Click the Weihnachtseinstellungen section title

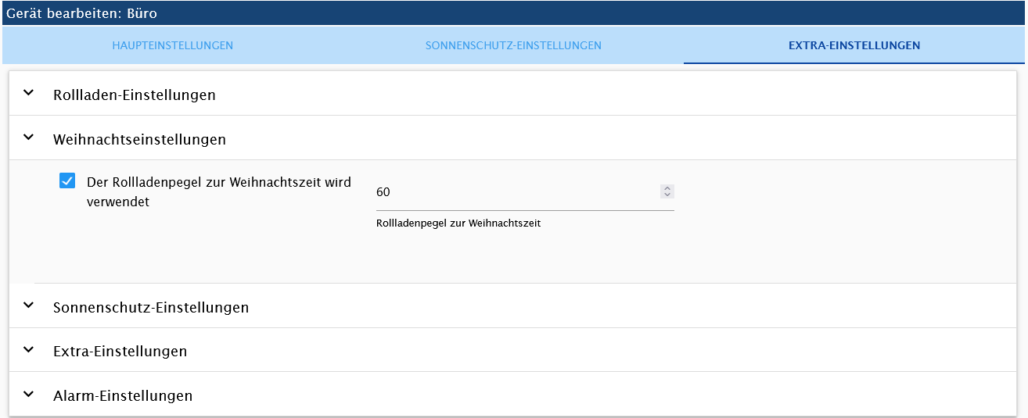(x=139, y=140)
